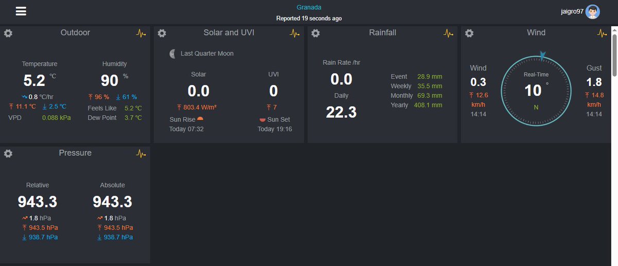This screenshot has height=266, width=618.
Task: Open the Pressure card settings gear
Action: point(8,153)
